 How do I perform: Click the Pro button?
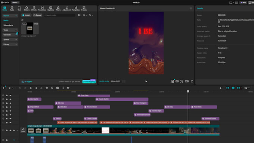(x=243, y=3)
